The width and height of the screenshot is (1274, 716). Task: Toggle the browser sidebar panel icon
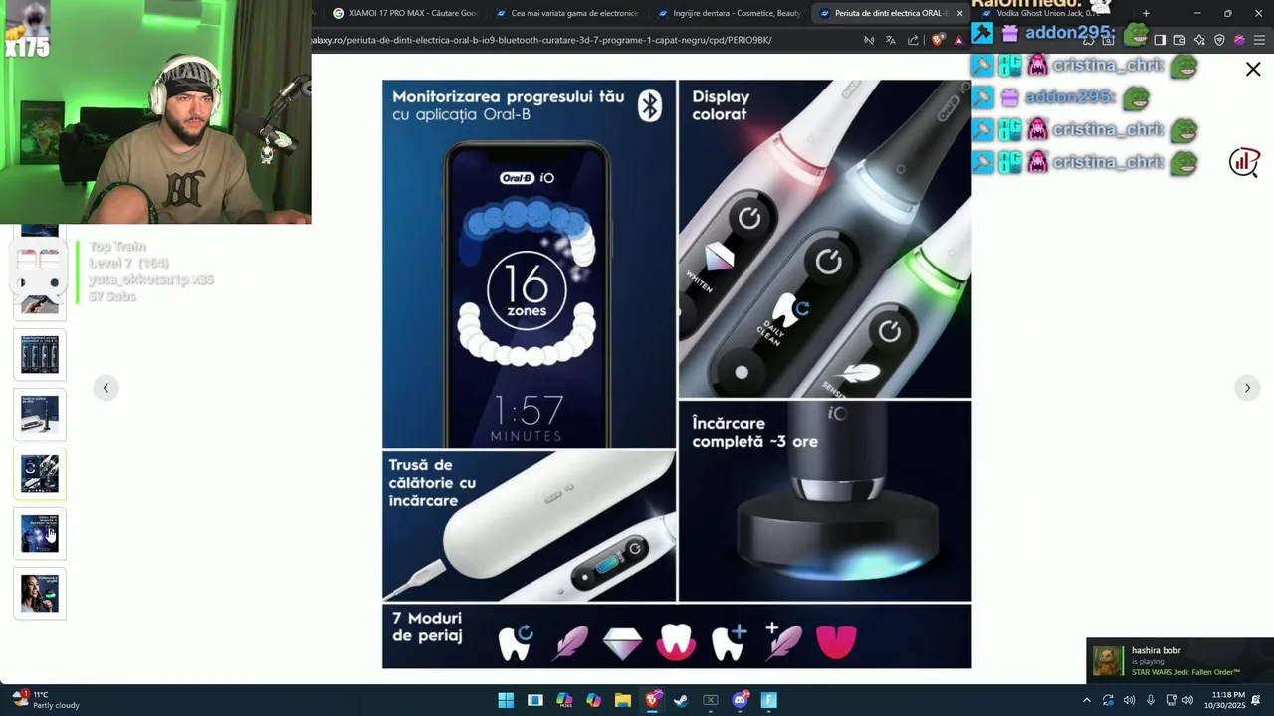tap(1160, 40)
